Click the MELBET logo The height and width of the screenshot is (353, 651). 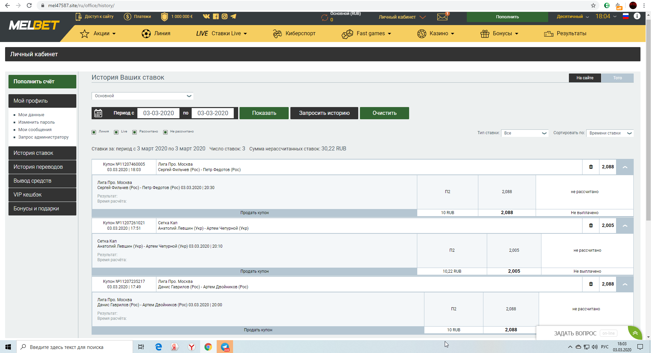coord(34,25)
